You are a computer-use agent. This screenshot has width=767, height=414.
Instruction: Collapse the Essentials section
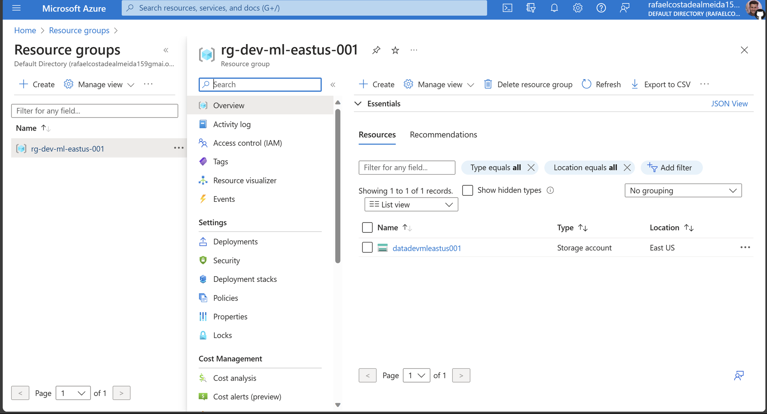point(358,104)
